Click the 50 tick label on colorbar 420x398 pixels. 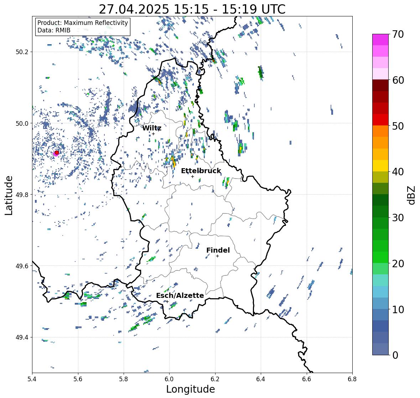tap(398, 126)
